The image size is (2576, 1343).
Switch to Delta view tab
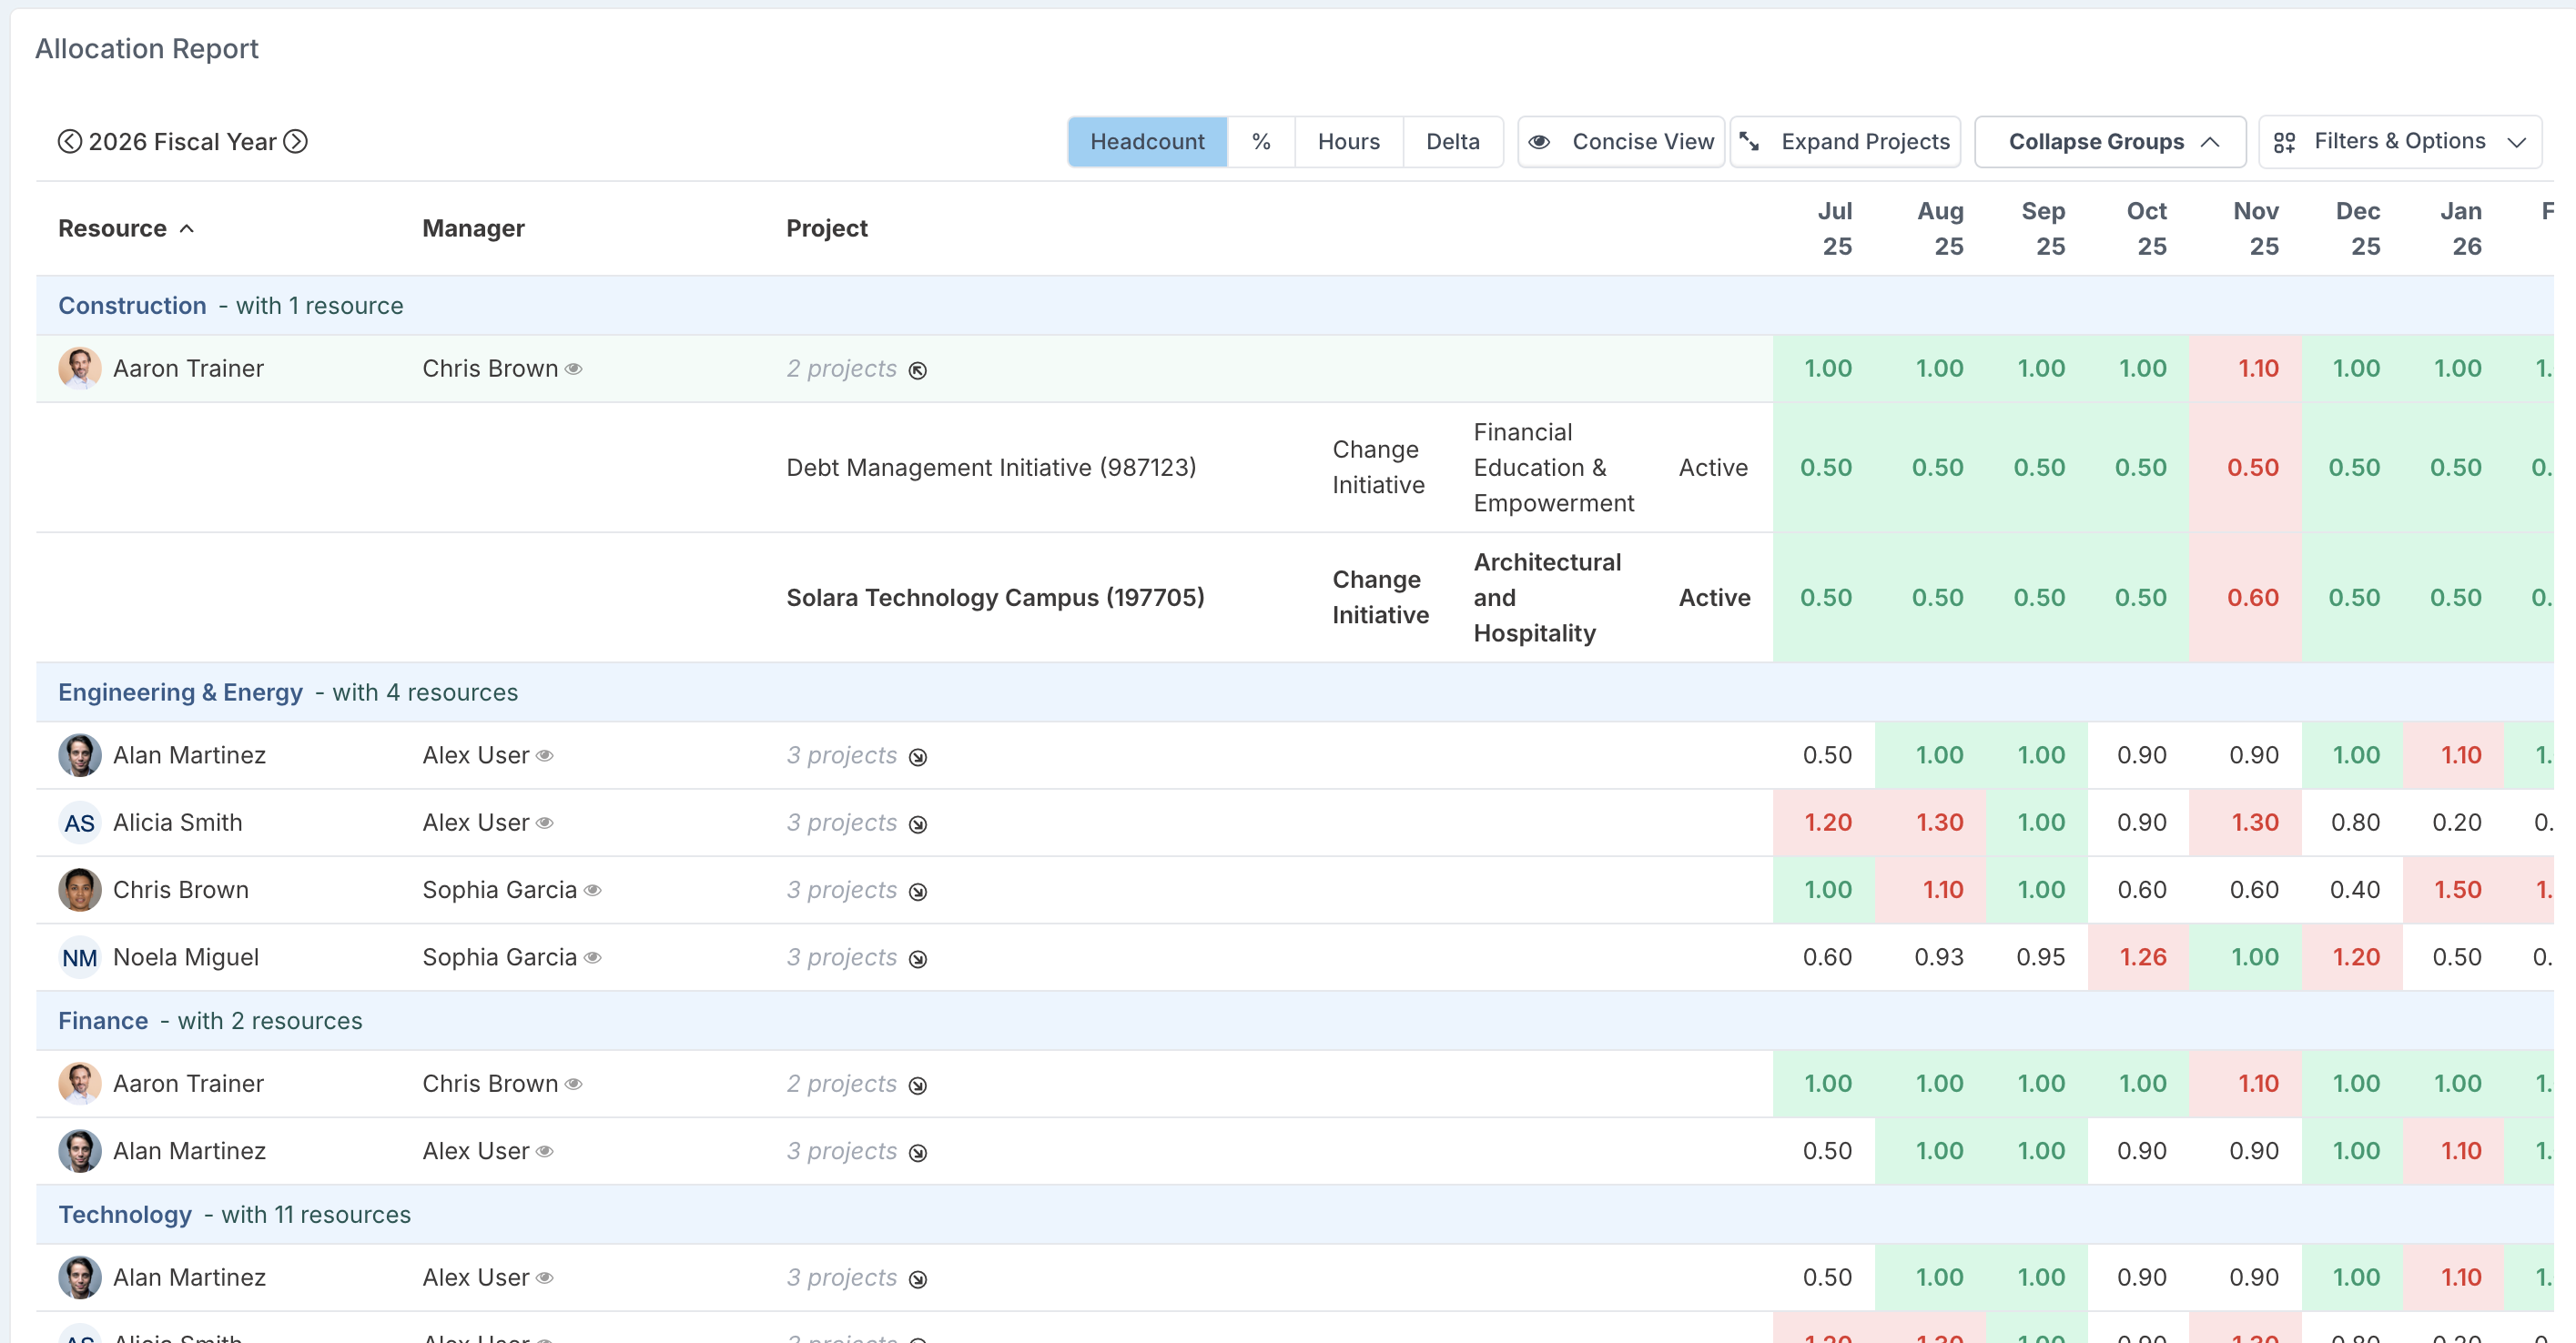click(1451, 142)
